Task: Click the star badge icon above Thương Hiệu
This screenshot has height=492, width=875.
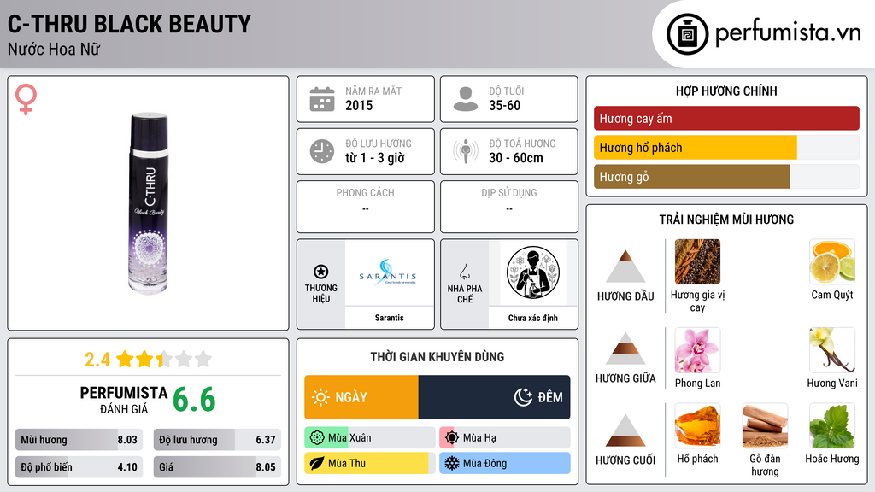Action: pos(321,272)
